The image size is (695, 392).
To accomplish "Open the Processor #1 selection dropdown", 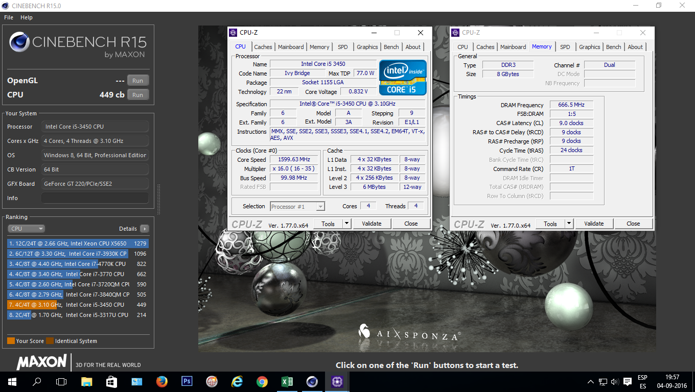I will (297, 207).
